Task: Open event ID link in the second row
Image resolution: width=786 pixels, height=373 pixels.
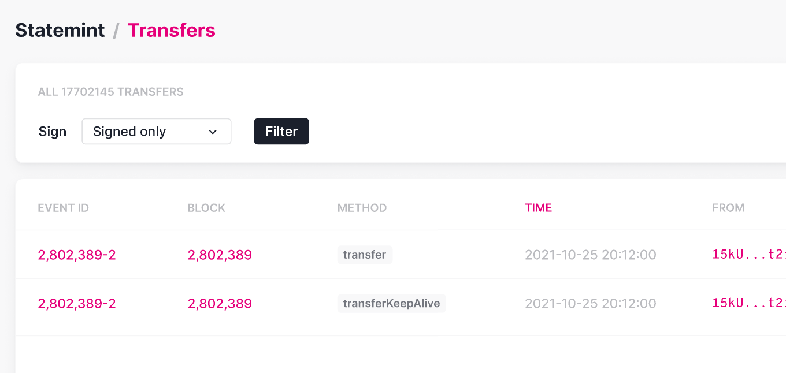Action: coord(77,303)
